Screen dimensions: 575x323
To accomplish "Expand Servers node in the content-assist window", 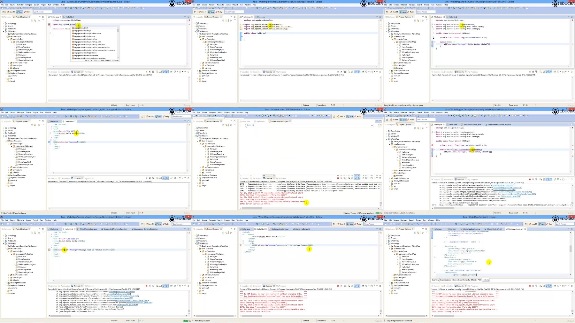I will point(4,26).
